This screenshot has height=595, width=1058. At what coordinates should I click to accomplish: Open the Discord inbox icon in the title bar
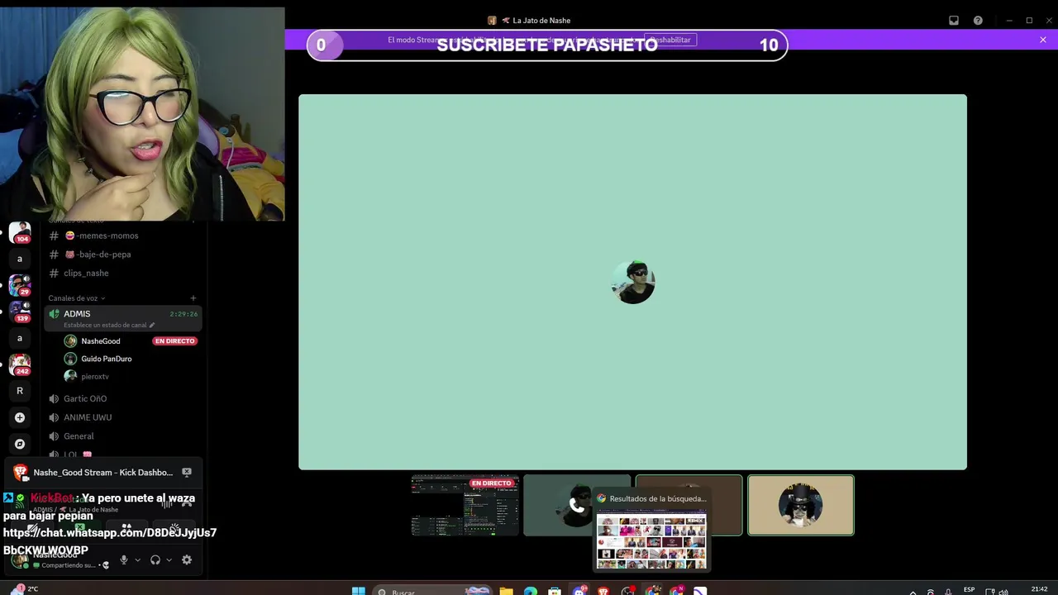tap(954, 20)
